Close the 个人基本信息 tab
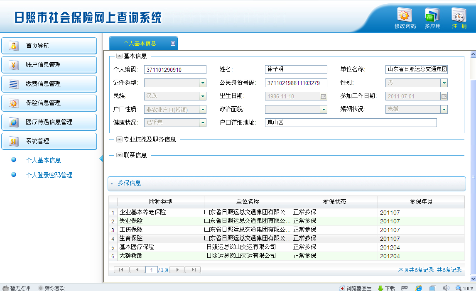The width and height of the screenshot is (476, 291). [173, 43]
